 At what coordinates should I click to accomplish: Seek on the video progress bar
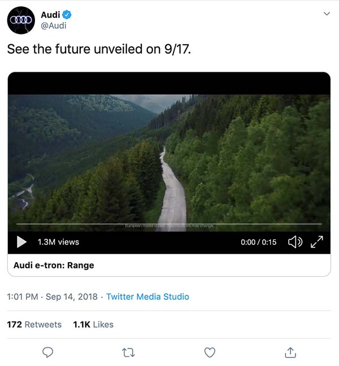tap(169, 224)
